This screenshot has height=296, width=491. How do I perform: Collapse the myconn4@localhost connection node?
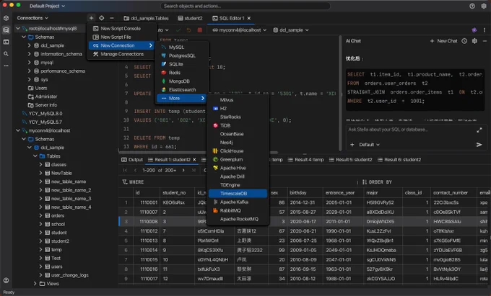(18, 130)
